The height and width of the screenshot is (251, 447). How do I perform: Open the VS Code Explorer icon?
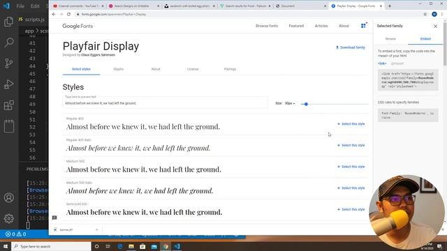pos(8,22)
